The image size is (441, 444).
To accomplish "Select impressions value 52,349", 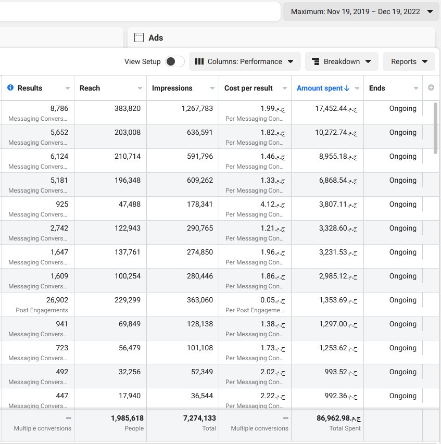I will pyautogui.click(x=201, y=372).
